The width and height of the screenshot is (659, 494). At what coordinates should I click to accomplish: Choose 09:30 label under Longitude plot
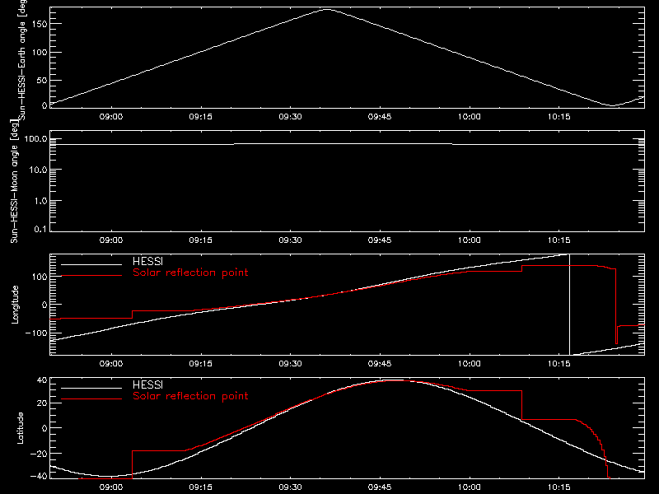coord(291,364)
